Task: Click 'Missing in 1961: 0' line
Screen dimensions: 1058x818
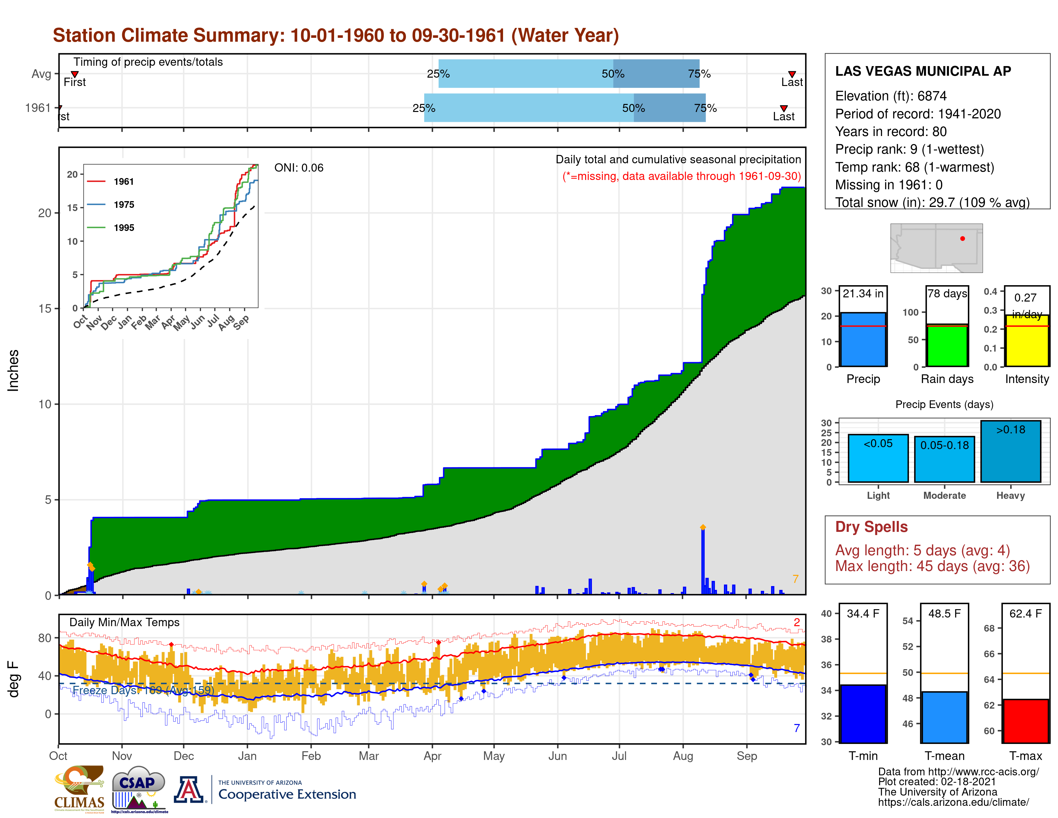Action: [x=889, y=185]
